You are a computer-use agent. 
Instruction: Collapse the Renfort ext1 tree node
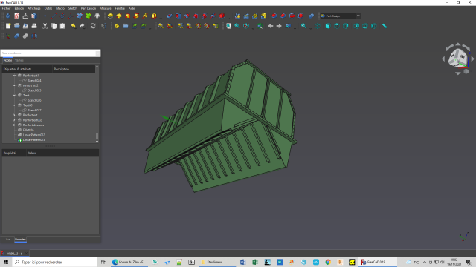point(14,76)
